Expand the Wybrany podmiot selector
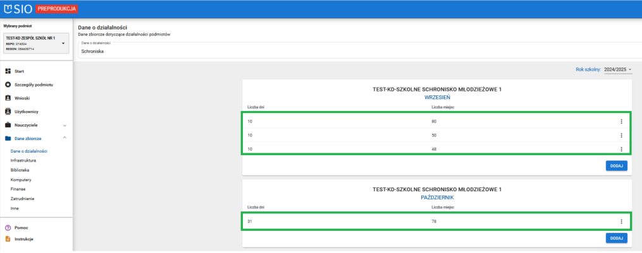642x253 pixels. click(x=63, y=43)
